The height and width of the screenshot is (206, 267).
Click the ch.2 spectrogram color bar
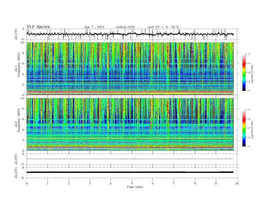(x=244, y=128)
